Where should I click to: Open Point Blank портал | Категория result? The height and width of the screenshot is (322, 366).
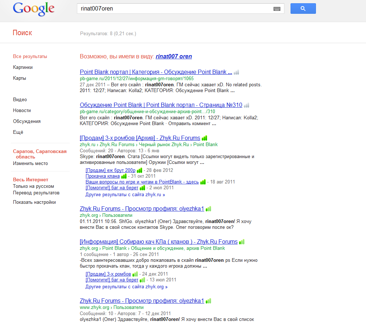[156, 72]
